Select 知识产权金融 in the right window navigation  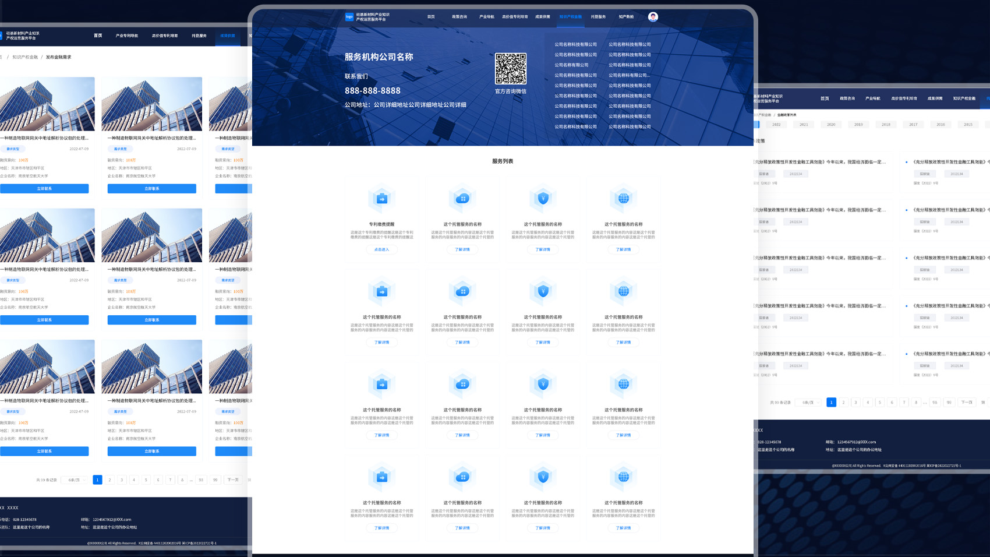click(964, 98)
